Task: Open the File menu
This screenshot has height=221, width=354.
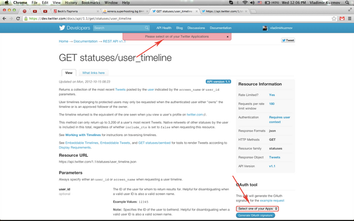Action: tap(35, 2)
